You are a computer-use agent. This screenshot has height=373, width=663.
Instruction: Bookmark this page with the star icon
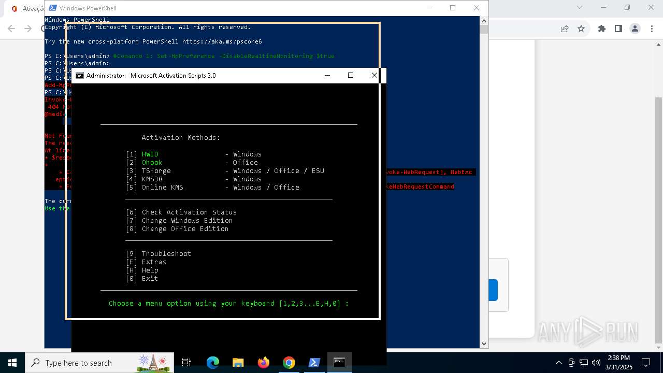581,28
